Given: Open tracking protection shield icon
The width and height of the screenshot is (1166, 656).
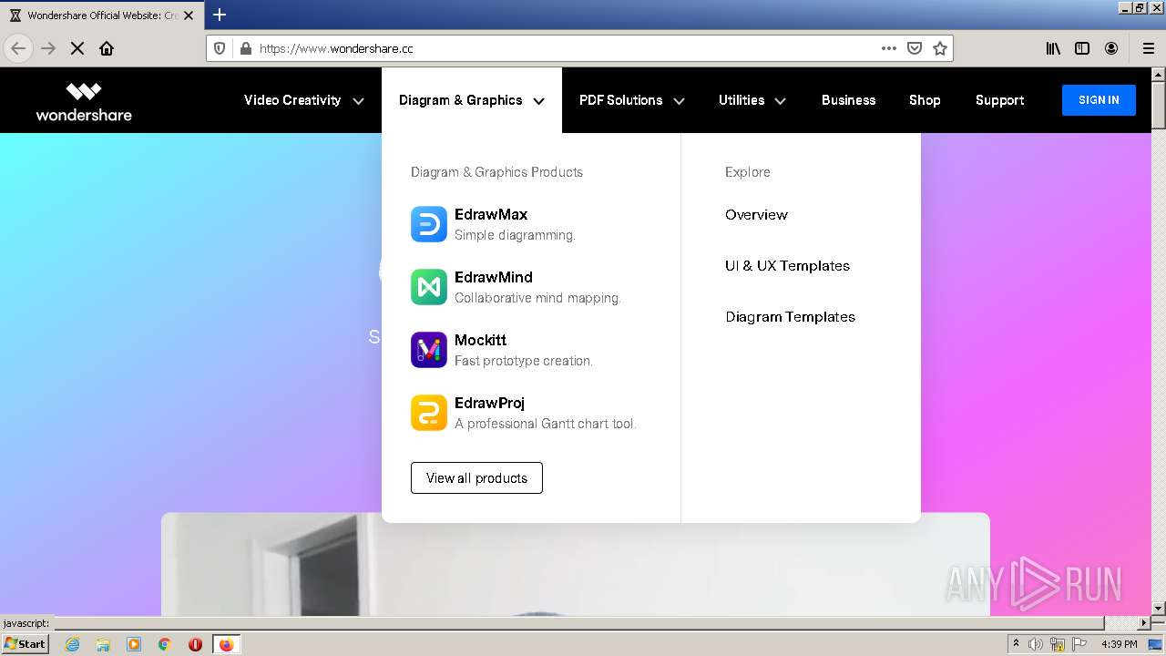Looking at the screenshot, I should pos(220,48).
